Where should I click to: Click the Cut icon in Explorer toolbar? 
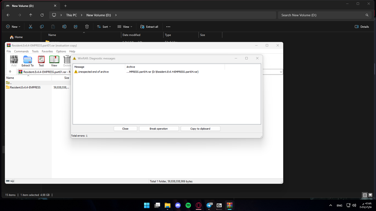(x=30, y=27)
